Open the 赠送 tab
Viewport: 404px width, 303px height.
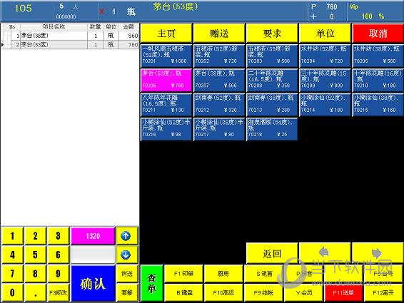pyautogui.click(x=219, y=33)
